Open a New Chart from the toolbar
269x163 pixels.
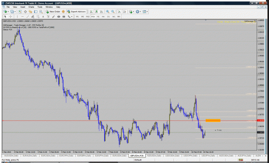[x=5, y=12]
